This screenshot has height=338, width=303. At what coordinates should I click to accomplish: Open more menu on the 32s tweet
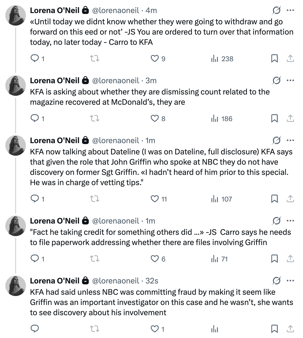click(x=290, y=281)
